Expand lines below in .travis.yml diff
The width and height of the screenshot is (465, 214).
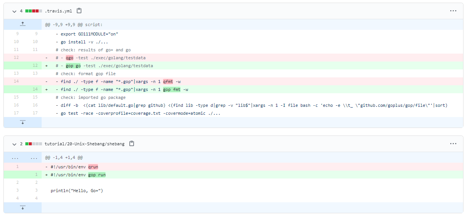pyautogui.click(x=23, y=122)
